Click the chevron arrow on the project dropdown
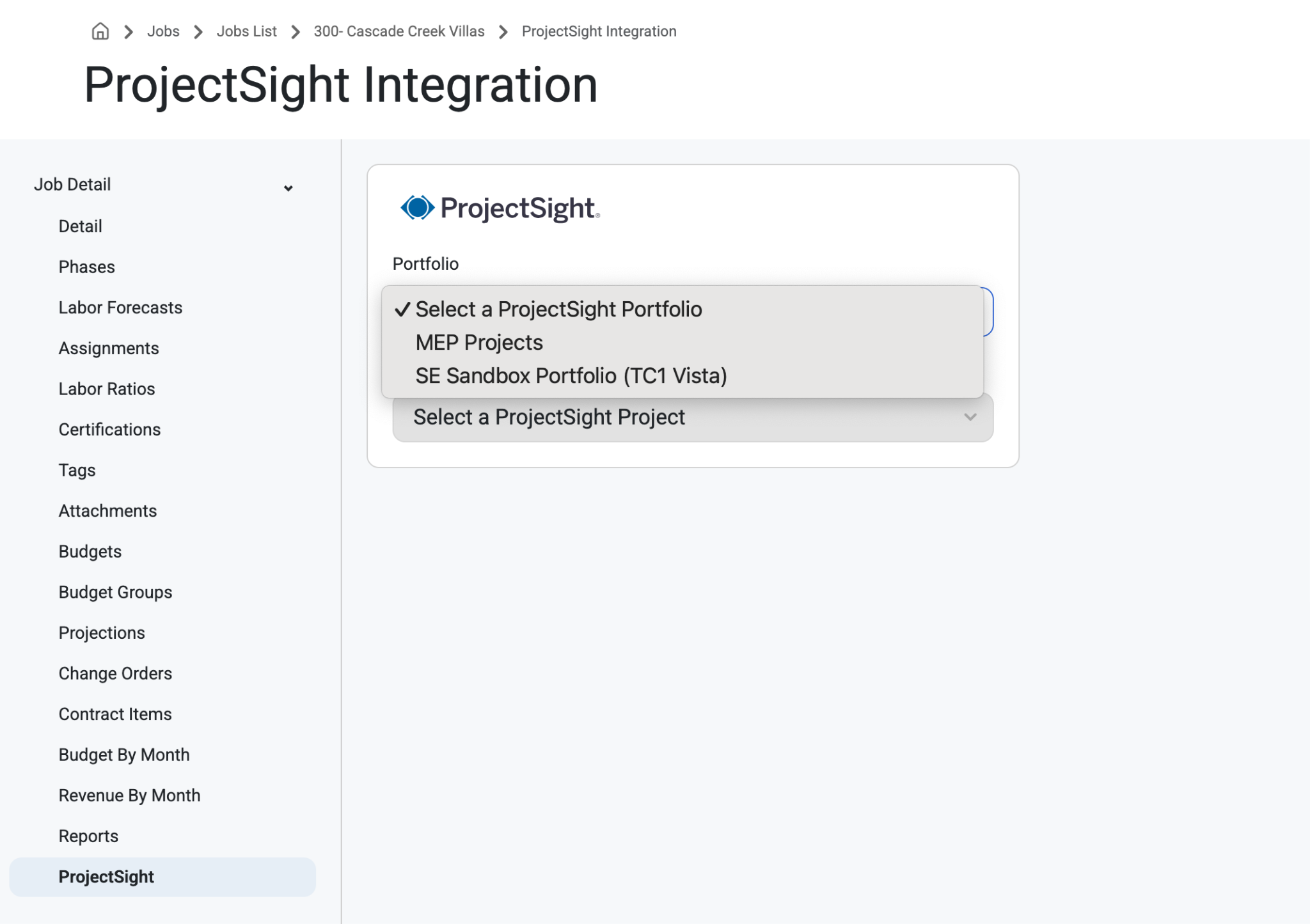1310x924 pixels. tap(970, 418)
